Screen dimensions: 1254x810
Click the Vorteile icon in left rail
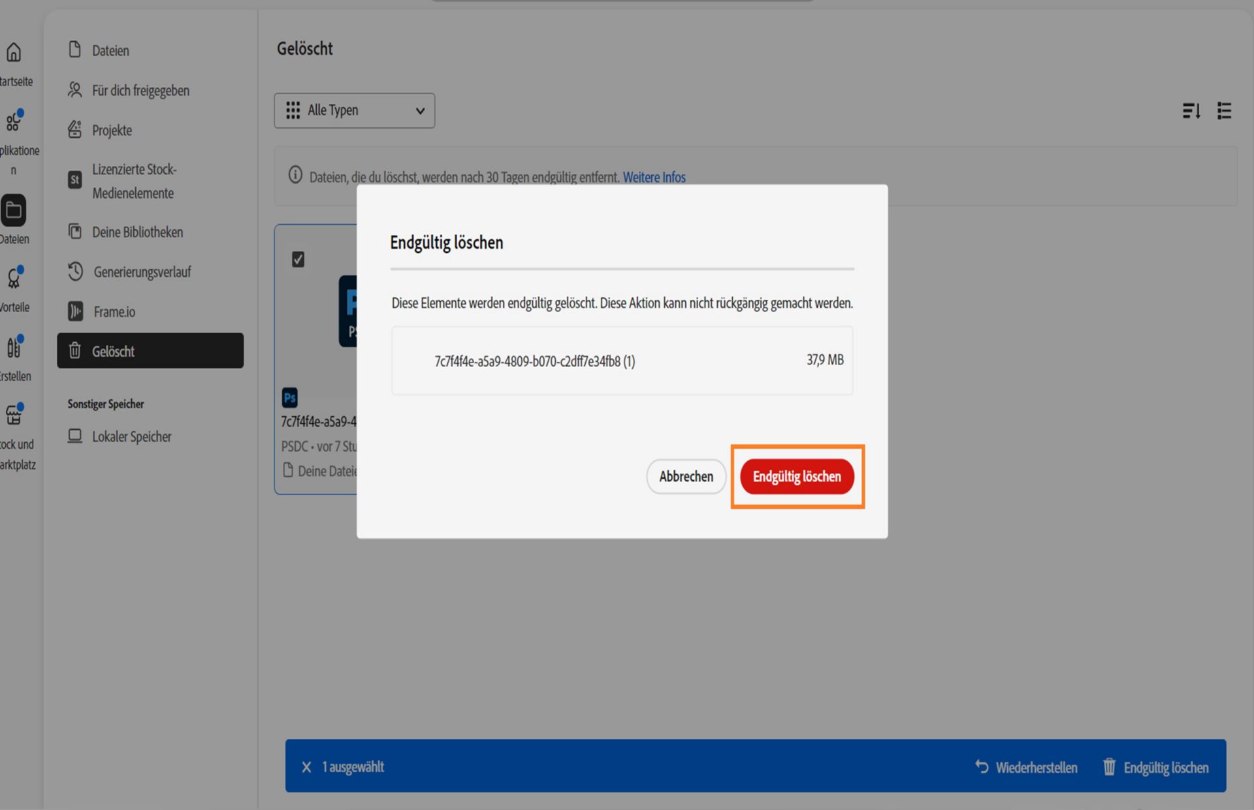tap(14, 278)
